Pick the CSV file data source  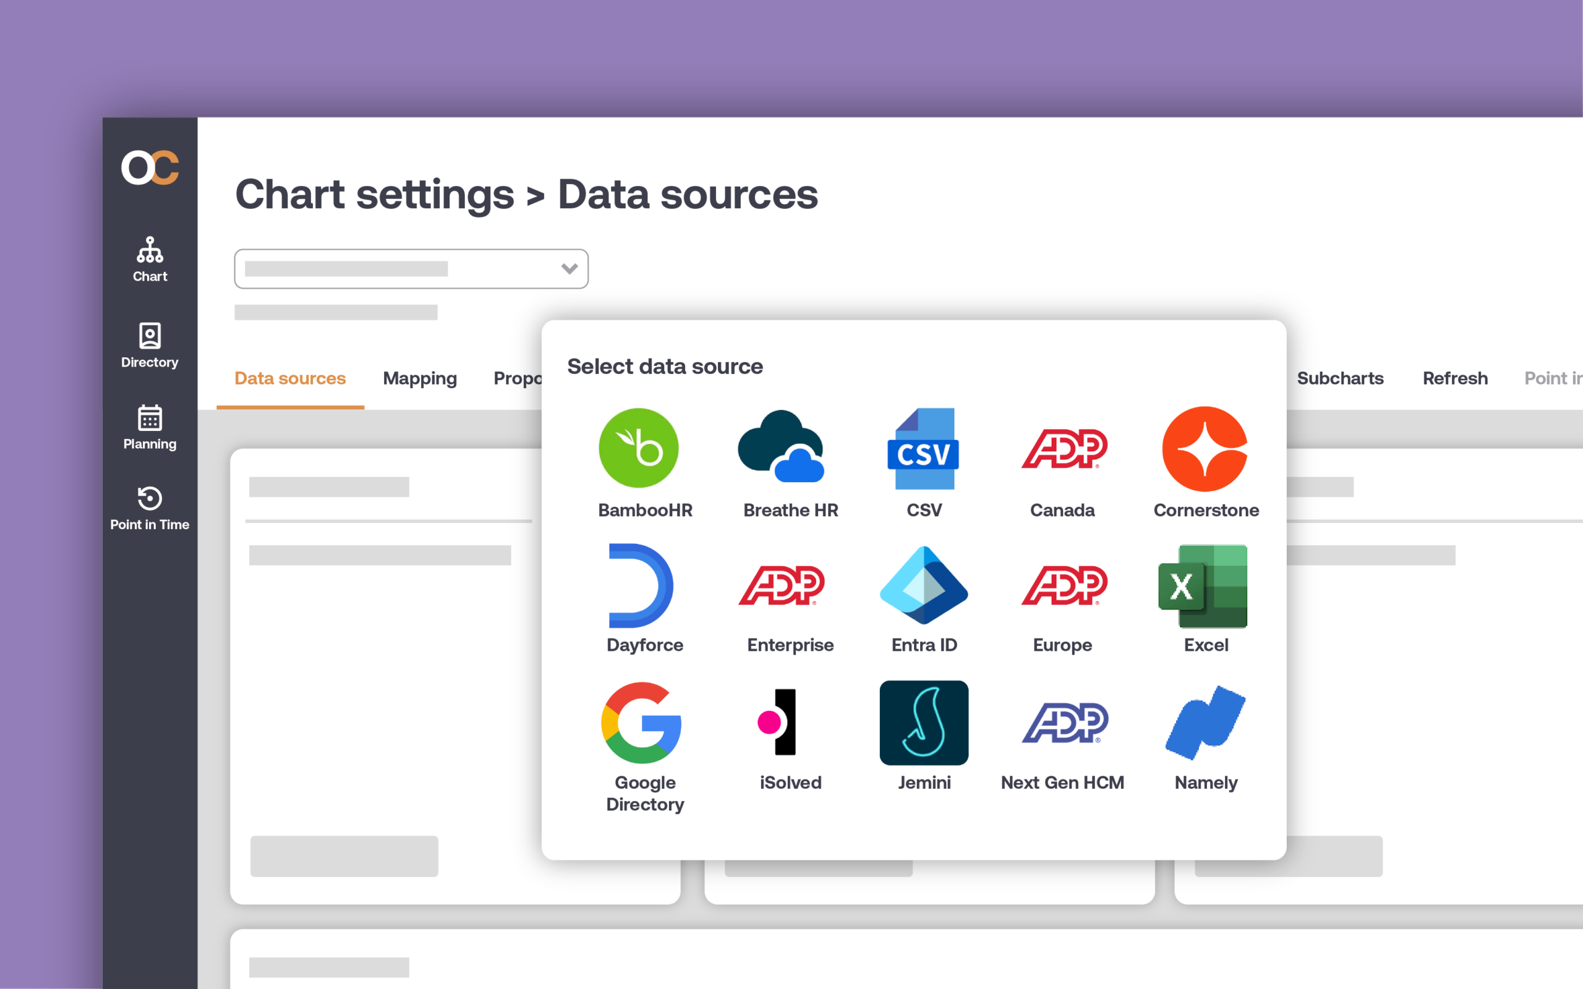pyautogui.click(x=924, y=449)
